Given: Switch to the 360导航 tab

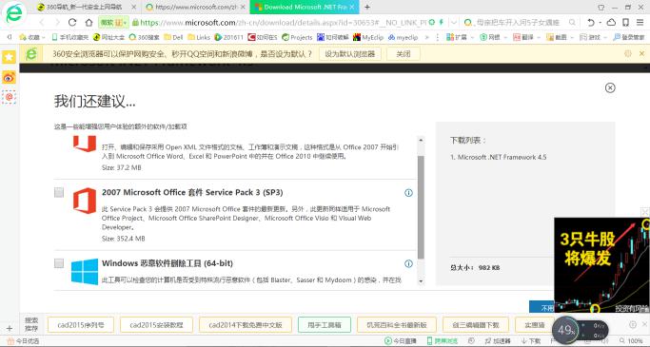Looking at the screenshot, I should (88, 7).
